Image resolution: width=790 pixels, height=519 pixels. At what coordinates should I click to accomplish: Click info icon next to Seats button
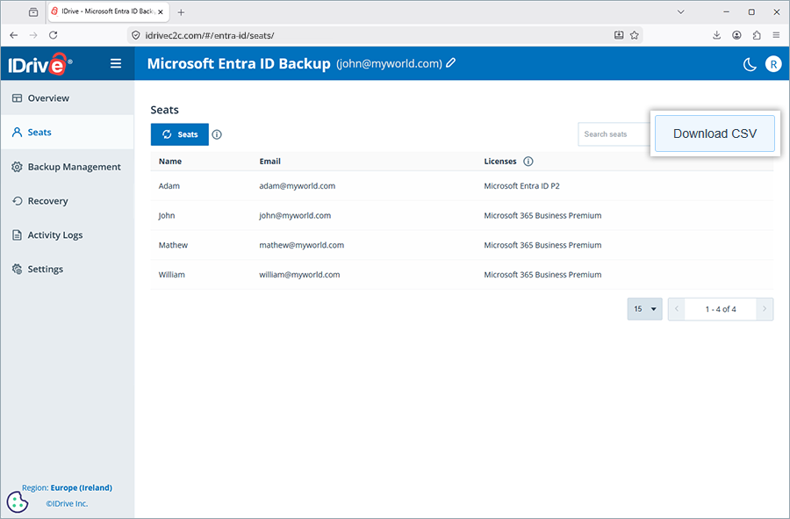tap(217, 134)
